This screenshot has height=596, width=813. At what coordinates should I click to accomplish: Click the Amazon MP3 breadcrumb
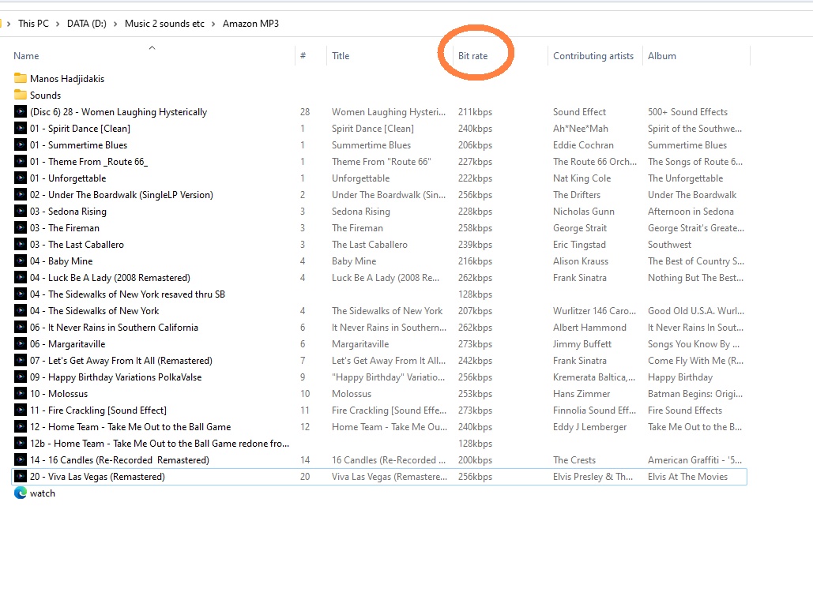[x=250, y=24]
